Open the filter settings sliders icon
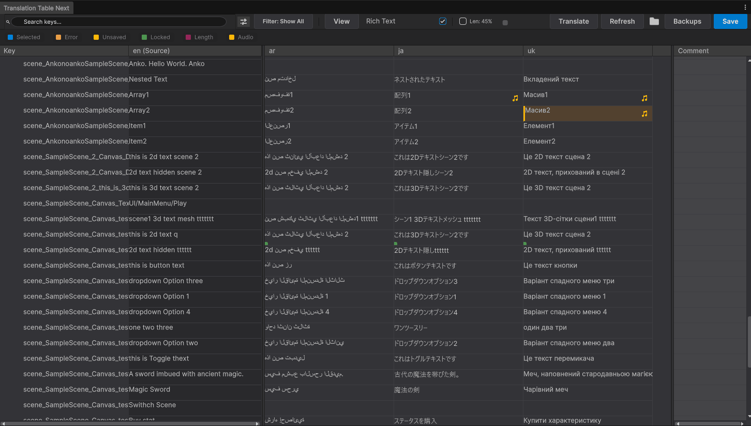 coord(243,22)
